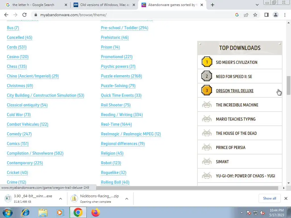Click the network tray icon

pos(255,213)
